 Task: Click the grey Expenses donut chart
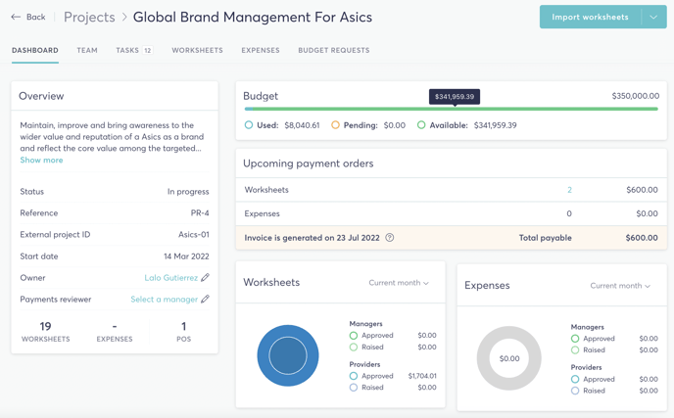(x=509, y=358)
